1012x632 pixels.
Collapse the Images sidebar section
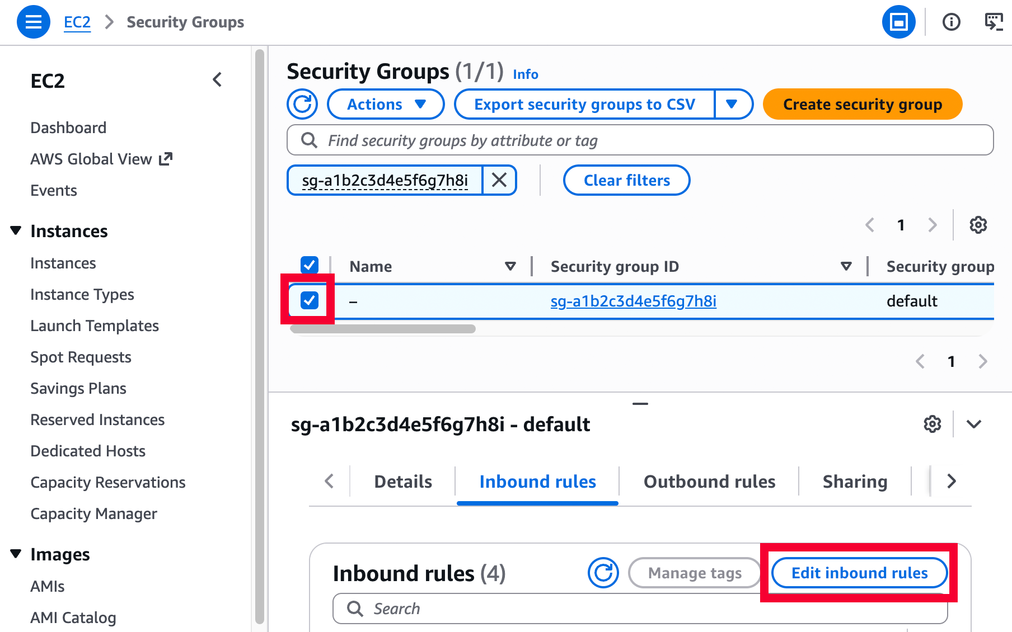(x=16, y=554)
